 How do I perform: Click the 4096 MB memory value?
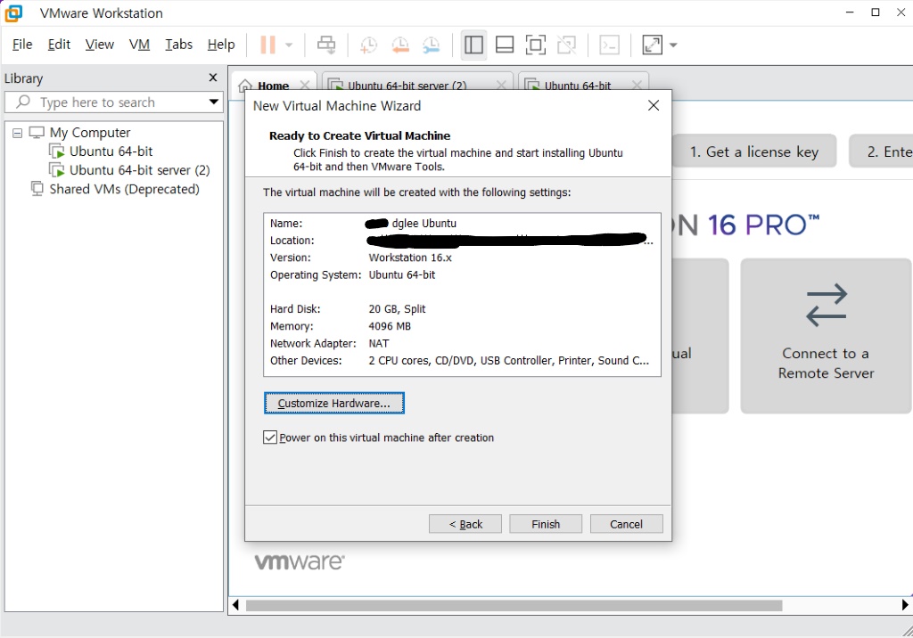(390, 326)
